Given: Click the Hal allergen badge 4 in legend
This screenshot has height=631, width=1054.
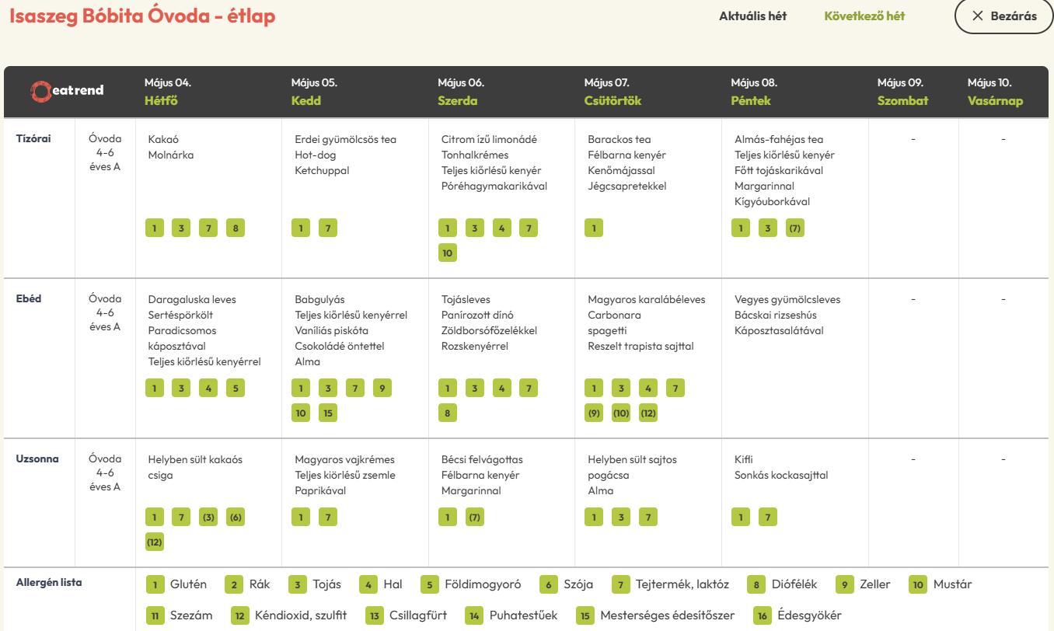Looking at the screenshot, I should (368, 584).
